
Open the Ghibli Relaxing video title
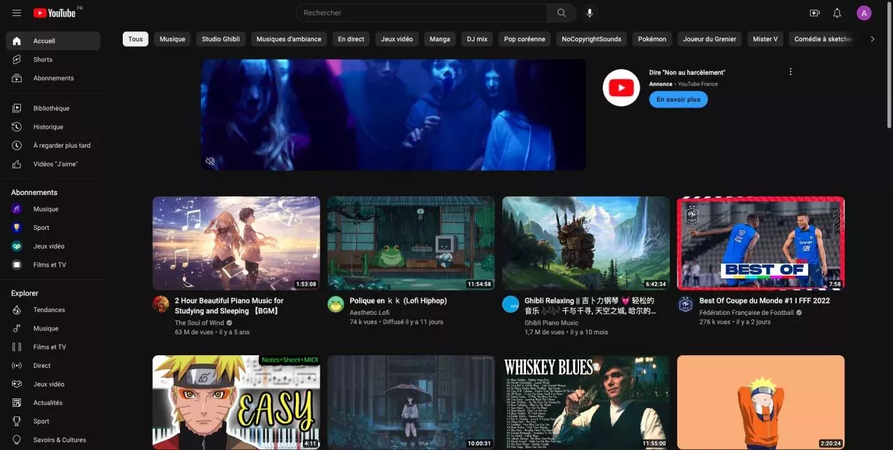(x=590, y=306)
